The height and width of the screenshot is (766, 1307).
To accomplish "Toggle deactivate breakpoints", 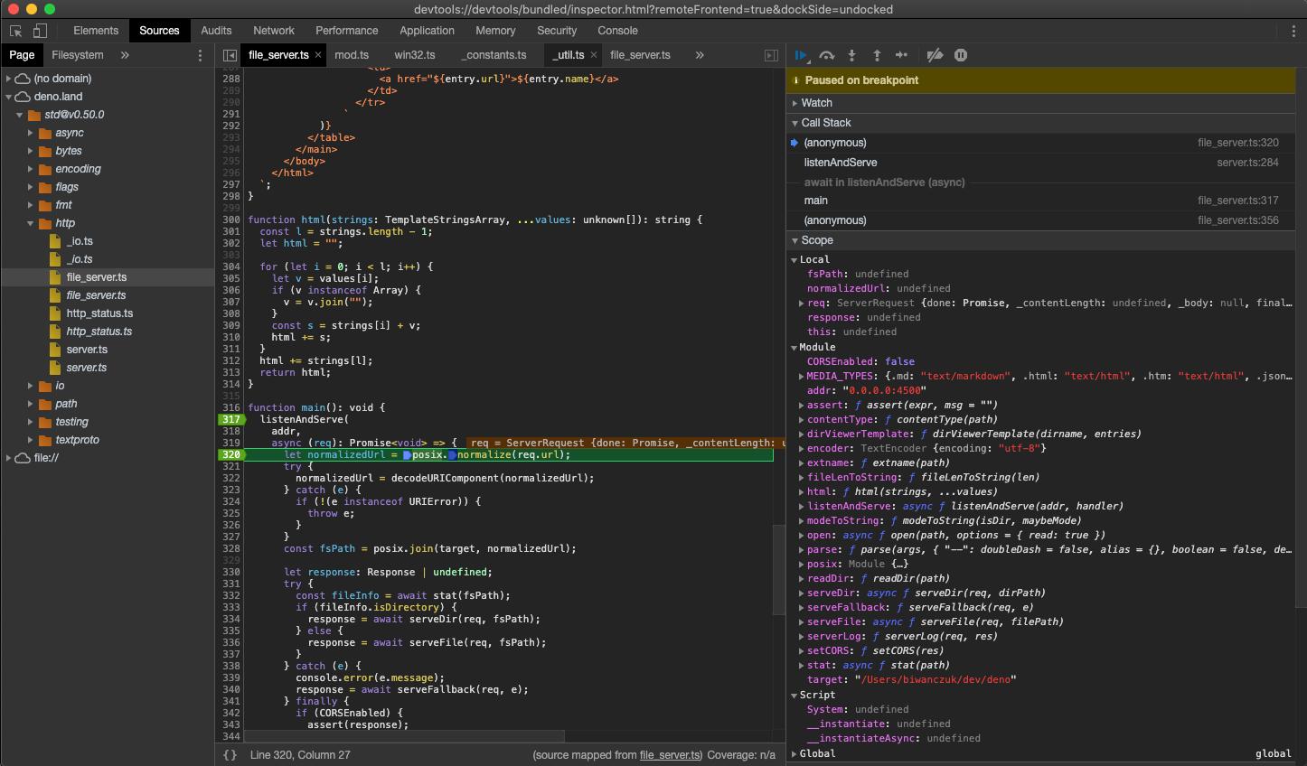I will pos(935,55).
